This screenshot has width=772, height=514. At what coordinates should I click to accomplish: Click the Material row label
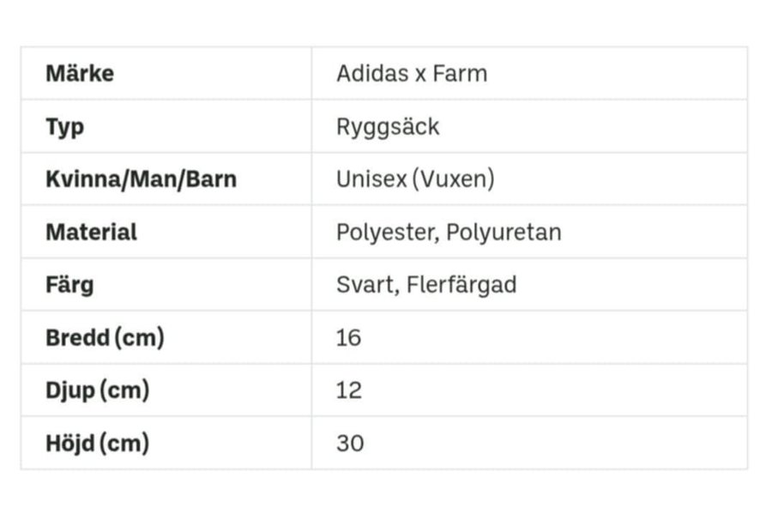click(91, 233)
